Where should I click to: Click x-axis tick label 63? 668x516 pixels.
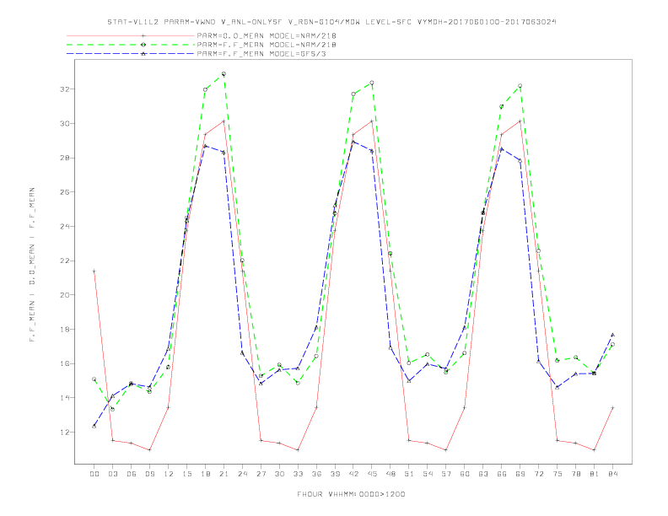483,474
